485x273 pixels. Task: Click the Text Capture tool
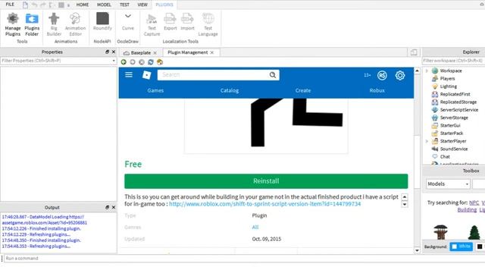coord(152,24)
